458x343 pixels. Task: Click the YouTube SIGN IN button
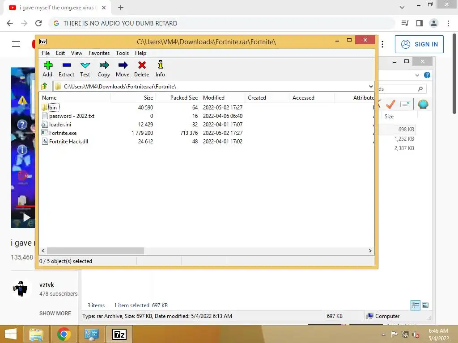coord(419,44)
